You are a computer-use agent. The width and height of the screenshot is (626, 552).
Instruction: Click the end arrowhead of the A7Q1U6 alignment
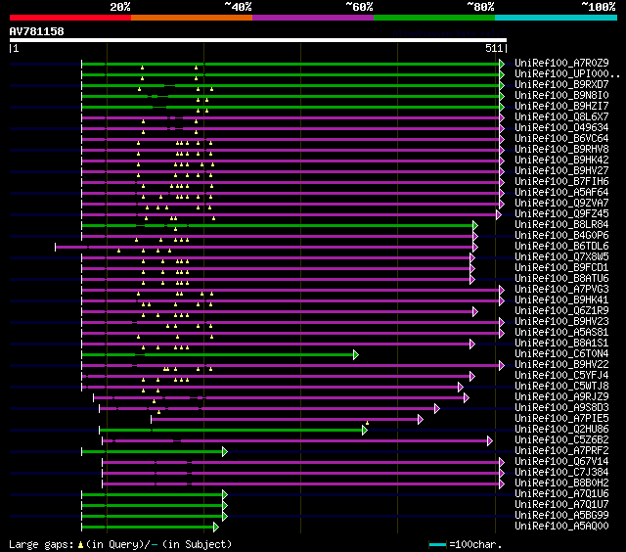(225, 495)
